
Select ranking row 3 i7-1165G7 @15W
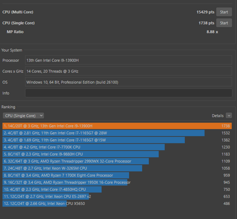(117, 140)
